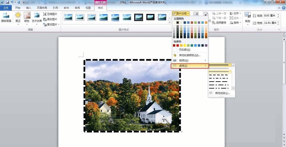Click 压缩图片 compress pictures

[x=50, y=14]
